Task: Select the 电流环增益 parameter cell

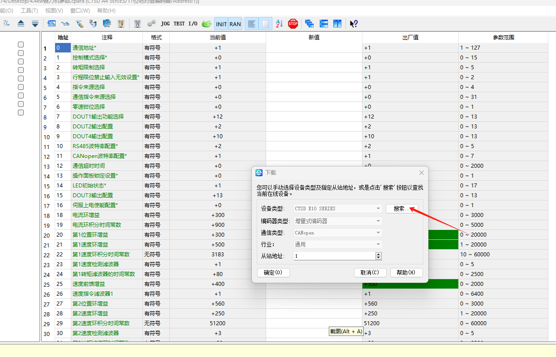Action: (x=107, y=215)
